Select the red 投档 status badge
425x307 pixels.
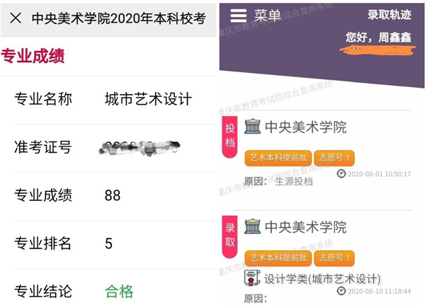[x=229, y=134]
